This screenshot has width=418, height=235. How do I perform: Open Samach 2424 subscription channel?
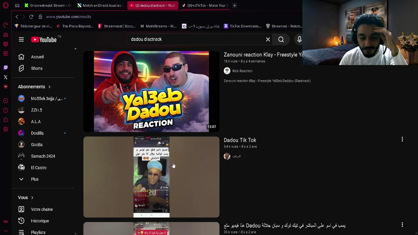(43, 156)
